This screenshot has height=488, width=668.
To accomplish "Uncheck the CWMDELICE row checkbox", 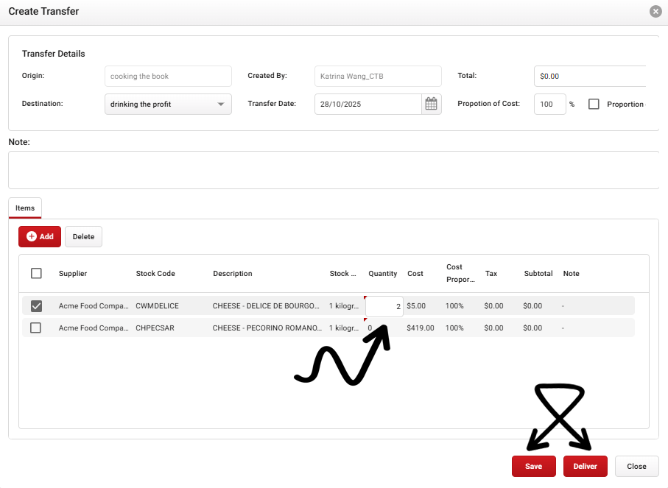I will pos(36,305).
